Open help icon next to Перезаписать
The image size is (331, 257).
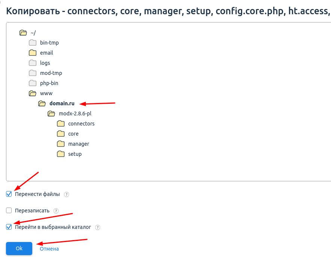pyautogui.click(x=56, y=211)
